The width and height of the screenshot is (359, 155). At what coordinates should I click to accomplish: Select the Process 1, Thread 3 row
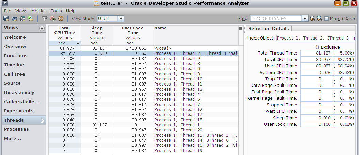tap(143, 64)
